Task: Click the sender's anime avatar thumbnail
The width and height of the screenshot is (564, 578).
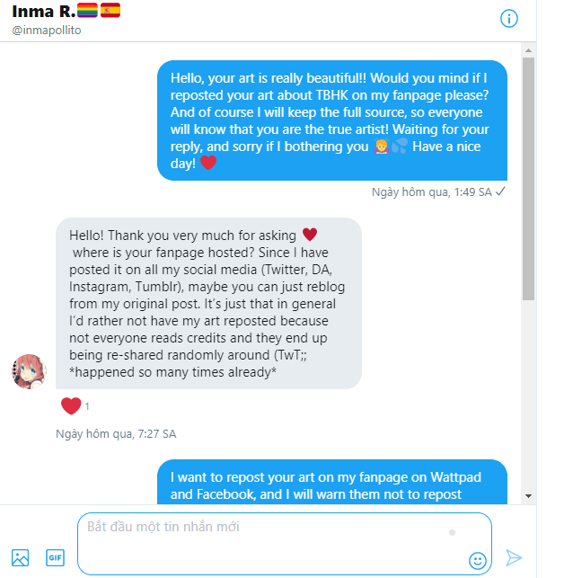Action: coord(29,371)
